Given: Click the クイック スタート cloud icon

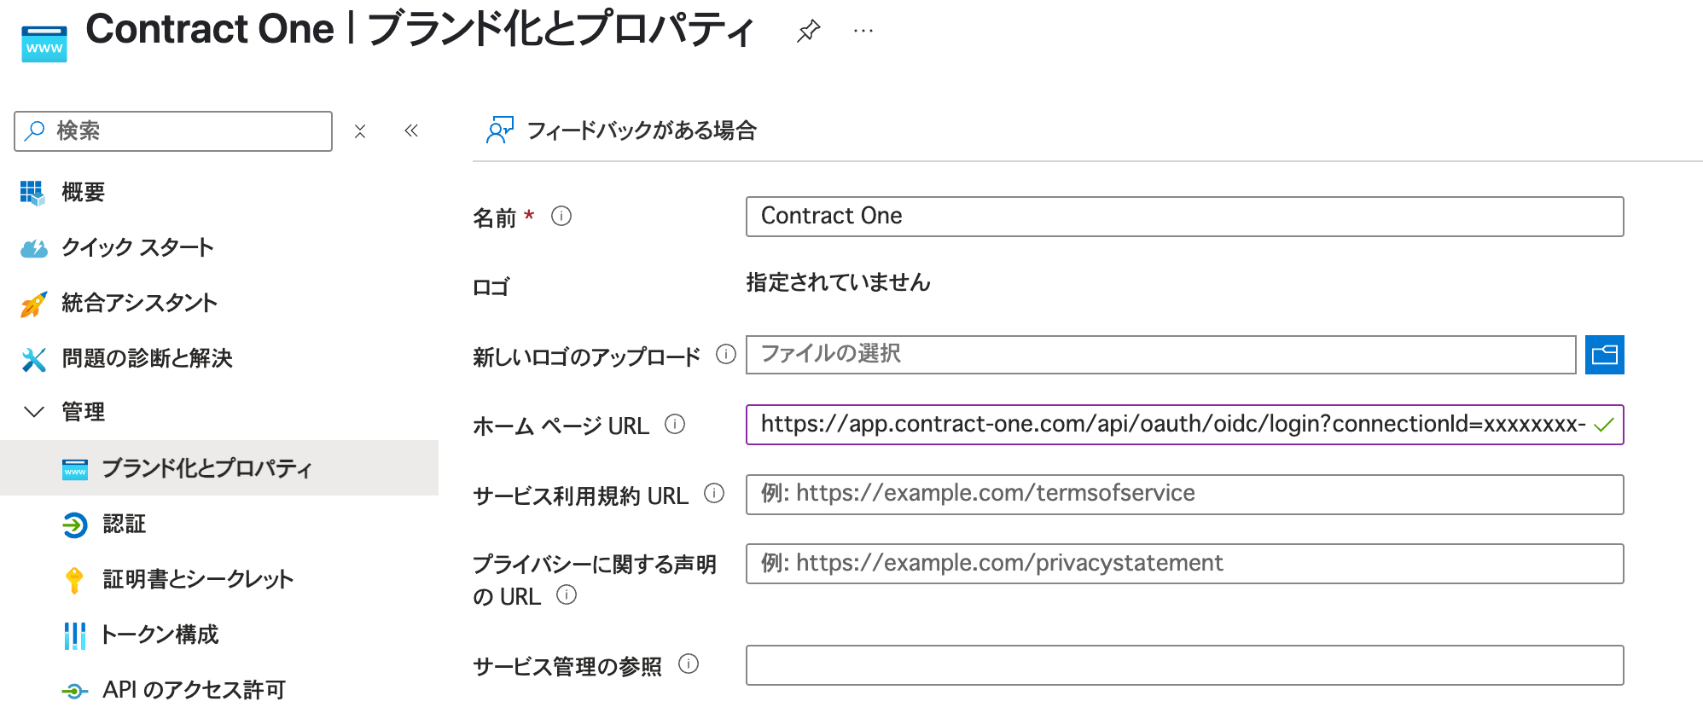Looking at the screenshot, I should pyautogui.click(x=33, y=248).
